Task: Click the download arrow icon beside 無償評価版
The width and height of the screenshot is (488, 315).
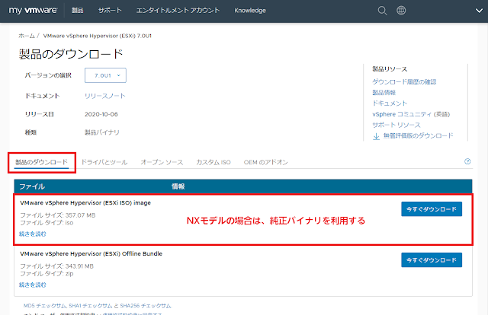Action: tap(376, 136)
